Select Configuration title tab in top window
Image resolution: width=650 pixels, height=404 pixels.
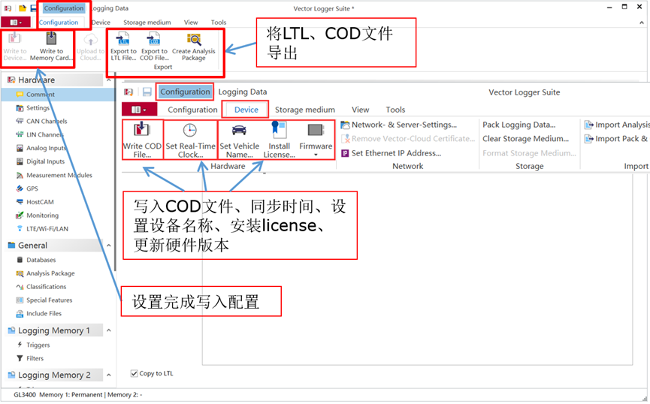coord(64,8)
